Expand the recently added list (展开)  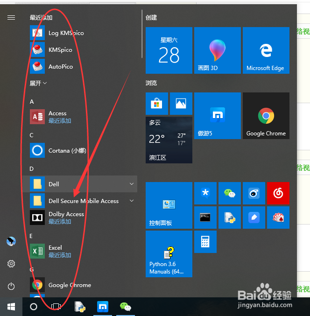pyautogui.click(x=38, y=83)
